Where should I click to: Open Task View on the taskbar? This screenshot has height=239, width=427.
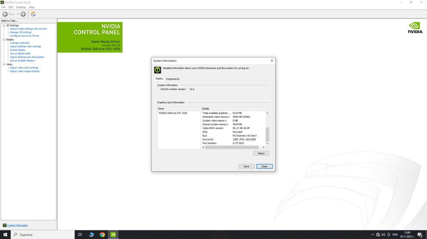pyautogui.click(x=80, y=235)
